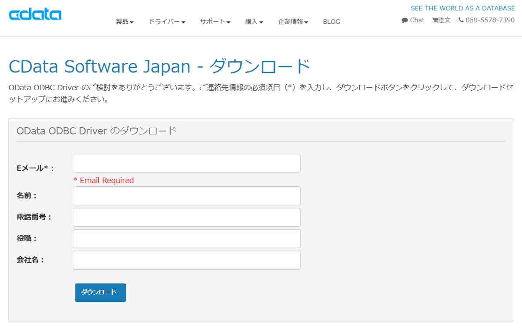Click the page heading CData Software Japan - ダウンロード
Viewport: 522px width, 330px height.
pos(160,66)
